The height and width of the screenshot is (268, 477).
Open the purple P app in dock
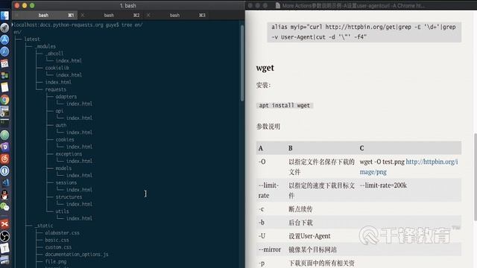[4, 147]
